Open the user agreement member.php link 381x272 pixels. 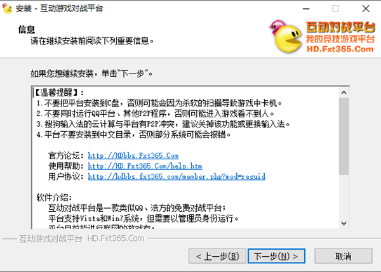(x=177, y=176)
